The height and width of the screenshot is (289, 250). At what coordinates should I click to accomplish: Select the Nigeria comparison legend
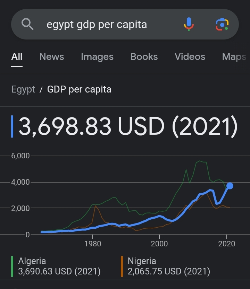[169, 266]
